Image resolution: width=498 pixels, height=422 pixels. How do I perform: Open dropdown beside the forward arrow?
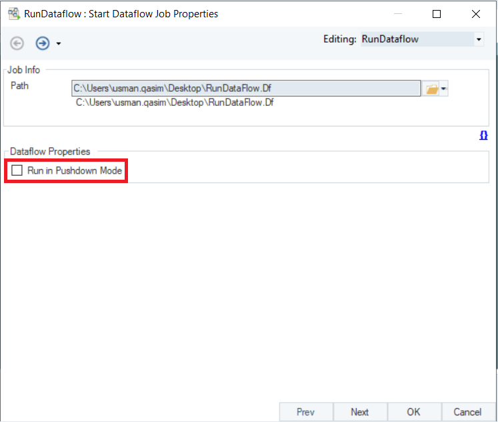tap(59, 44)
